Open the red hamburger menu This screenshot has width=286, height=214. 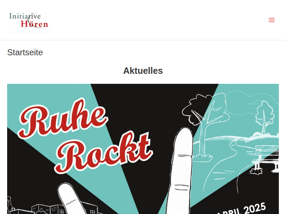pyautogui.click(x=272, y=20)
